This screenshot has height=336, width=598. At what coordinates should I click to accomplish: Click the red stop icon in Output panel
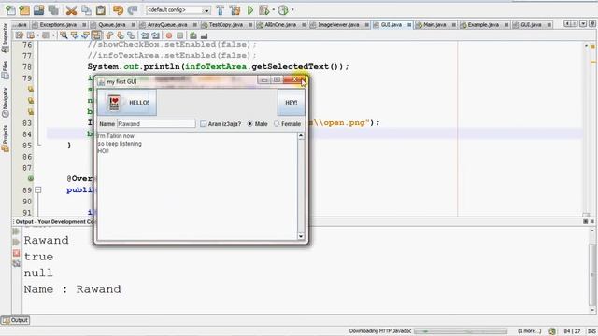[17, 253]
